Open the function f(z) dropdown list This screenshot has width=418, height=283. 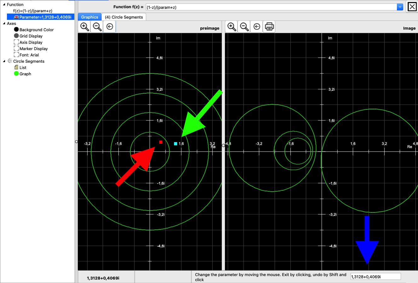pyautogui.click(x=400, y=7)
